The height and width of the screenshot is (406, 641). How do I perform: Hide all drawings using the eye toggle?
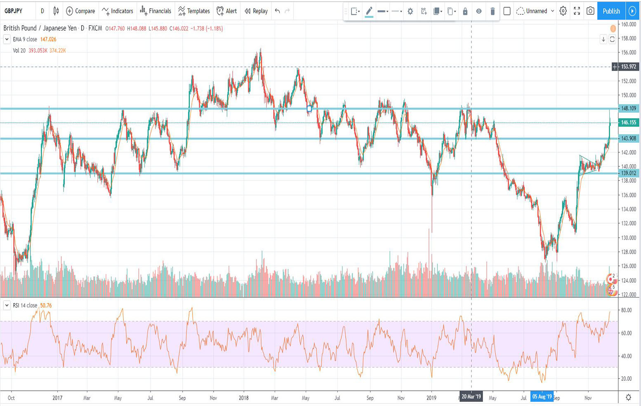point(479,11)
